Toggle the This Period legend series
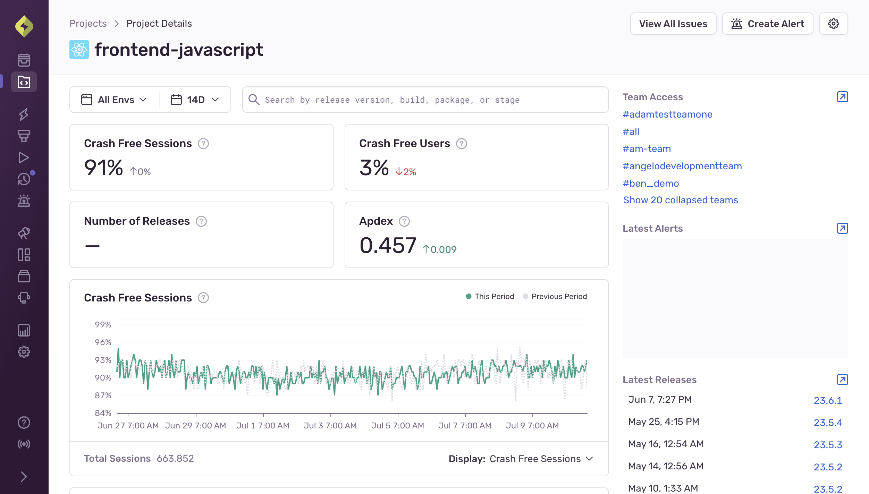 pos(490,296)
